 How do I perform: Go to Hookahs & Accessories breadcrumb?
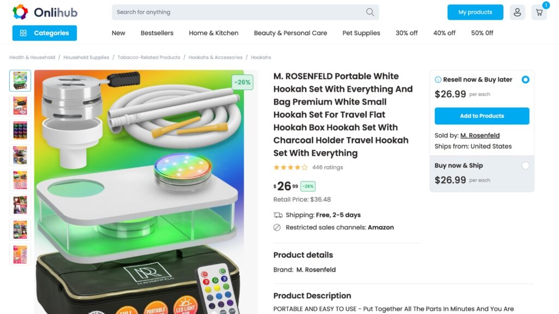click(215, 57)
